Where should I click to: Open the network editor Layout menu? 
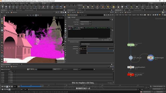(x=134, y=15)
